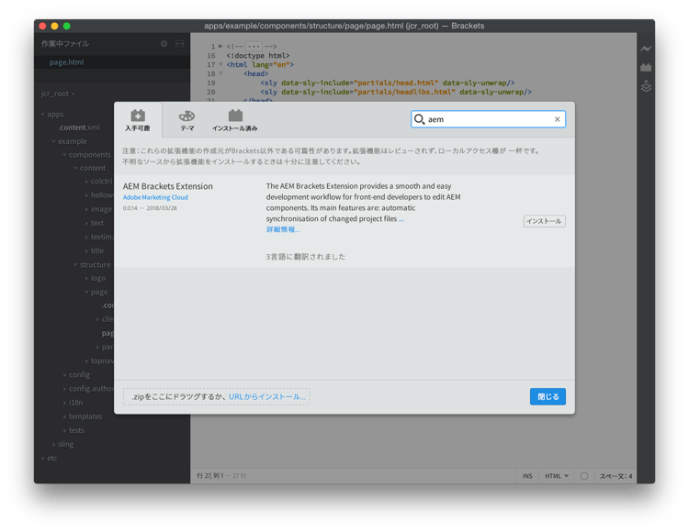Viewport: 689px width, 532px height.
Task: Select page.html in working files
Action: click(x=67, y=62)
